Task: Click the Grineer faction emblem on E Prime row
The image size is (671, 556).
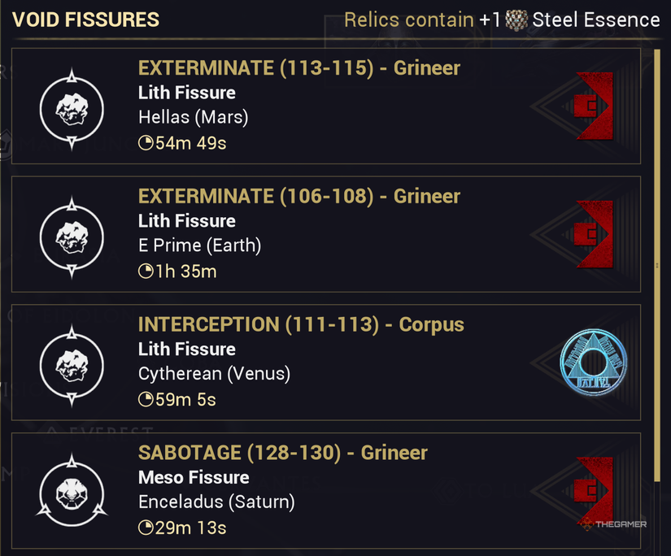Action: point(594,234)
